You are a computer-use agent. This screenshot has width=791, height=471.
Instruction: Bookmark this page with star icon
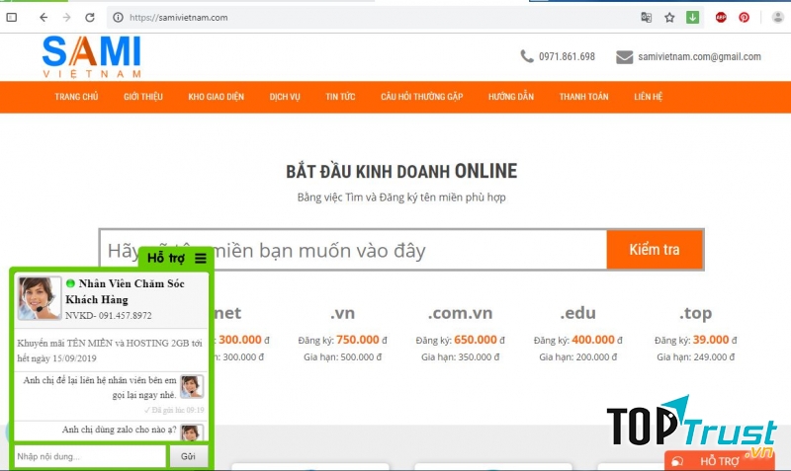(669, 18)
